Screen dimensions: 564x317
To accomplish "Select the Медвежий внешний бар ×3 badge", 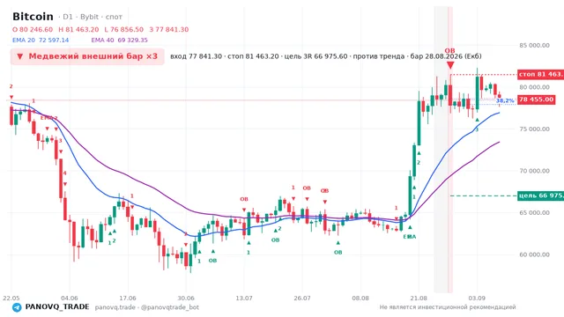I will pyautogui.click(x=87, y=56).
